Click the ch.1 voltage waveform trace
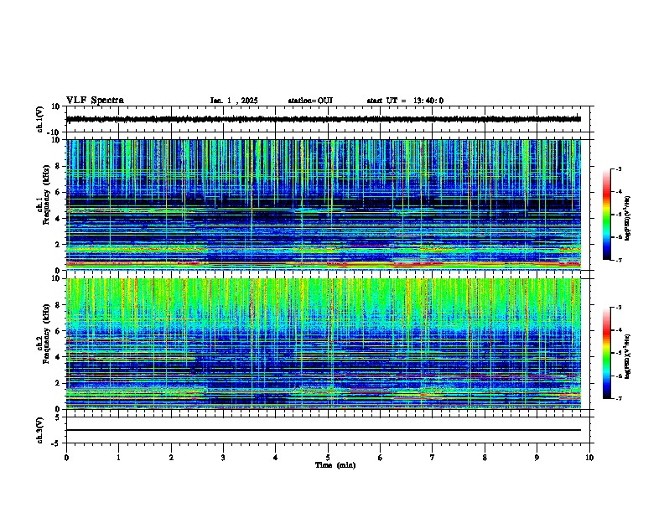Image resolution: width=664 pixels, height=513 pixels. coord(324,119)
